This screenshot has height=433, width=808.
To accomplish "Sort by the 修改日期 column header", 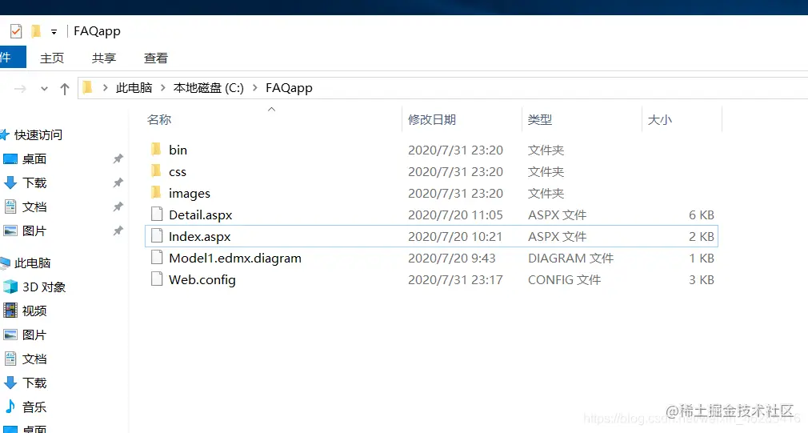I will (432, 119).
